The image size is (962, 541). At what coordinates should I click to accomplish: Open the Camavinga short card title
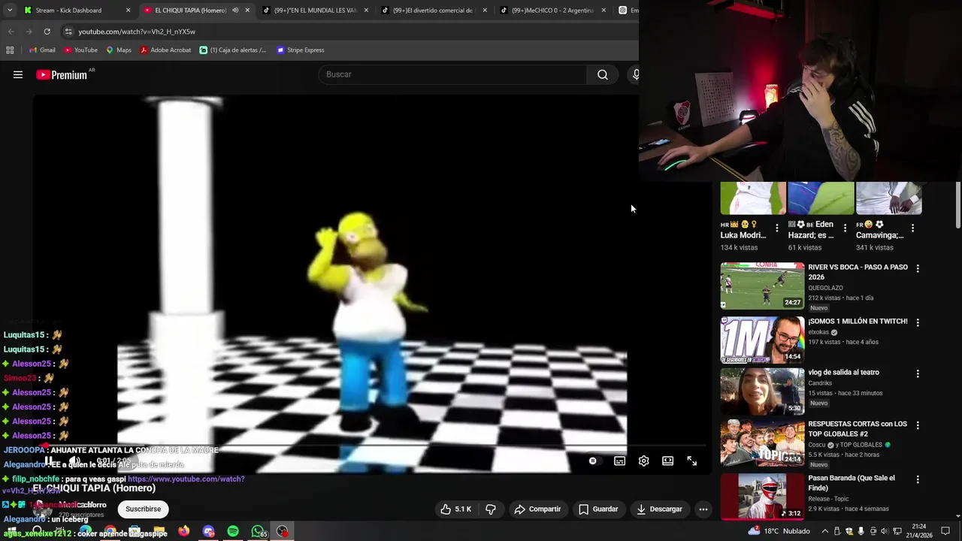(879, 230)
